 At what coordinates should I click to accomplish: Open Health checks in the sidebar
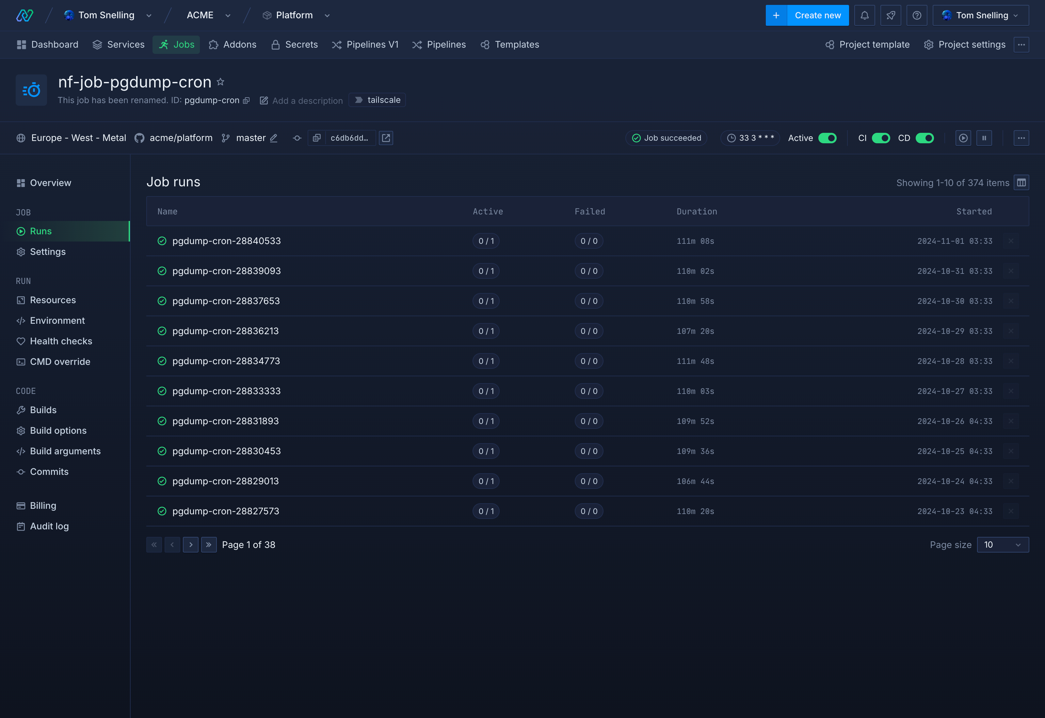tap(61, 341)
